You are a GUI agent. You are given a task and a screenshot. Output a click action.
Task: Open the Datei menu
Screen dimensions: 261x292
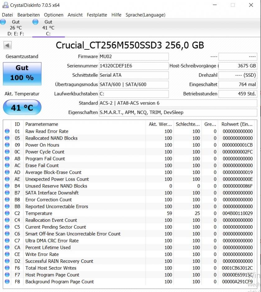click(7, 15)
